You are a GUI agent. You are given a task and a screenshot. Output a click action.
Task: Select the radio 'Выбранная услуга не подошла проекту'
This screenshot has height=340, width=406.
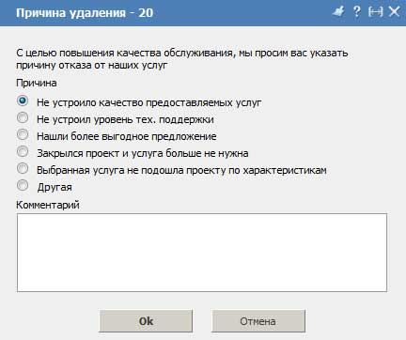(23, 168)
